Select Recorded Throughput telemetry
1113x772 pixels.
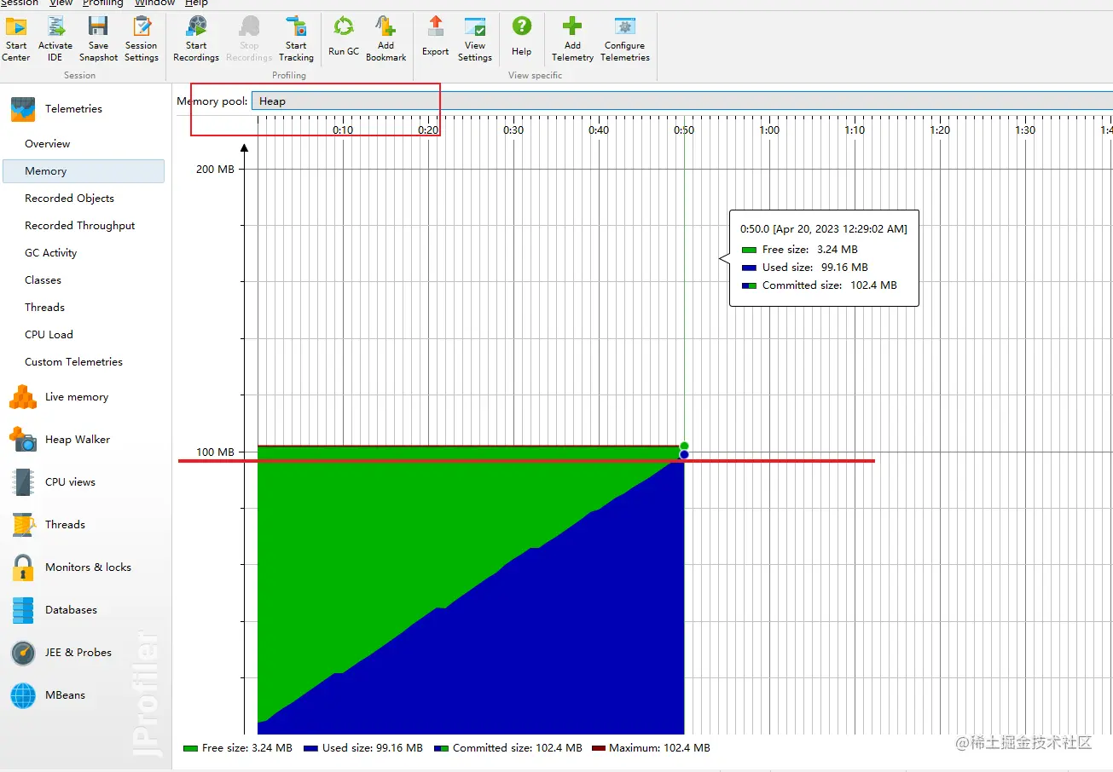tap(80, 226)
